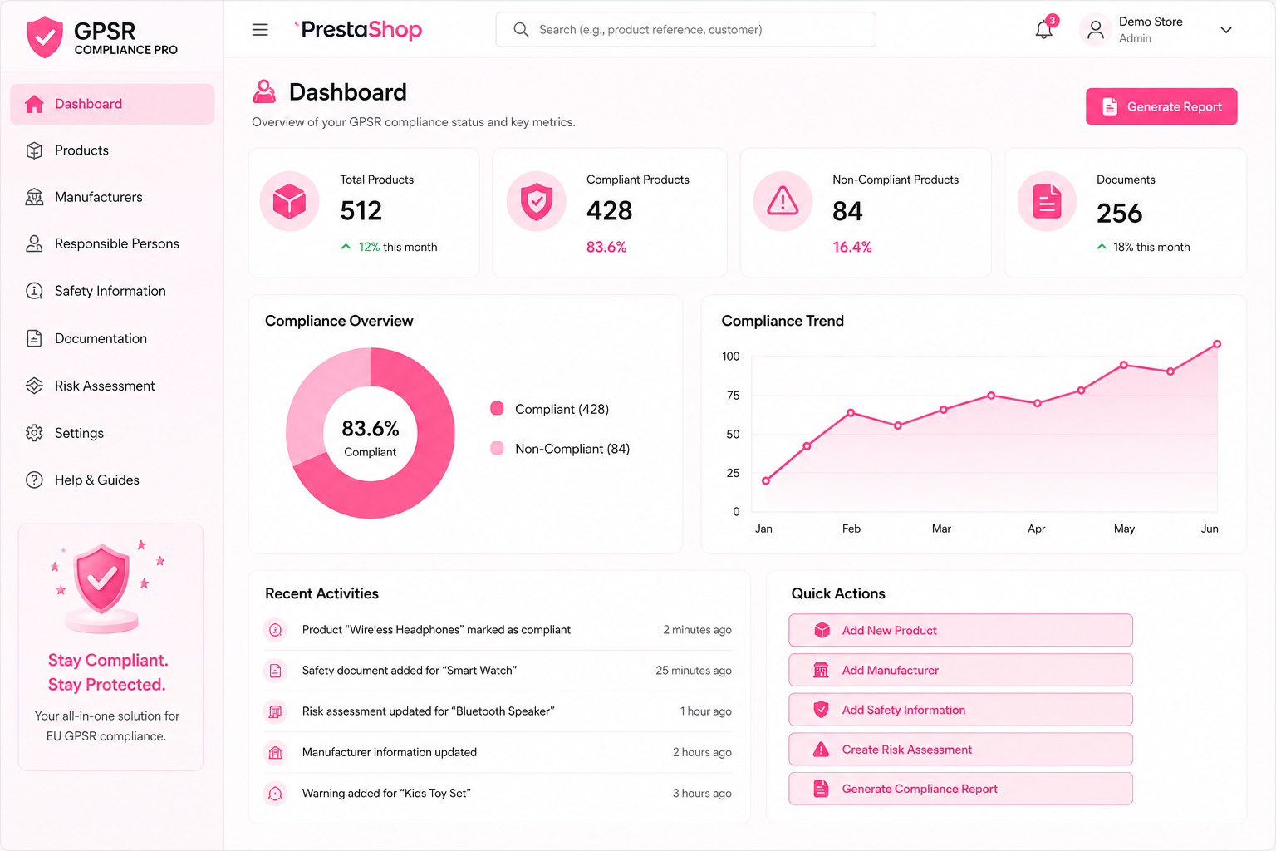Click the Generate Compliance Report quick action

point(960,789)
